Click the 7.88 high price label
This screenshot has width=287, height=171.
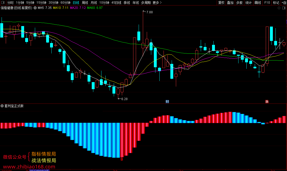point(150,12)
